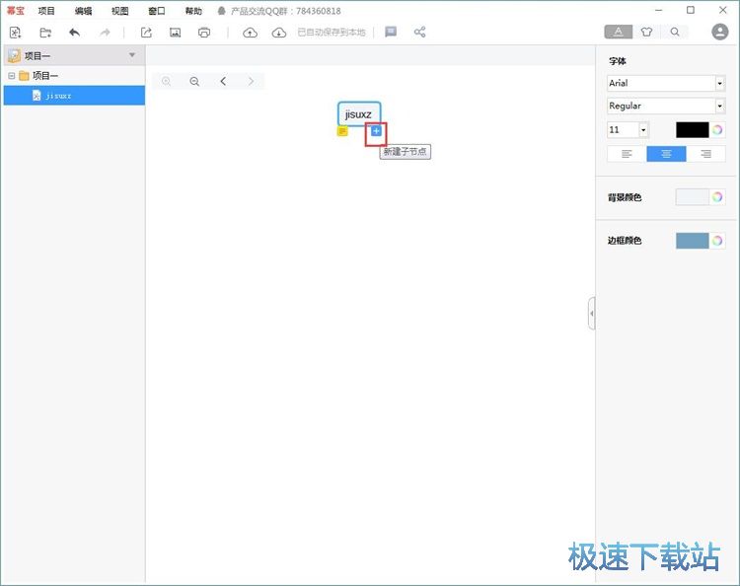Click the 产品交流QQ群 link text
This screenshot has width=740, height=586.
(285, 11)
